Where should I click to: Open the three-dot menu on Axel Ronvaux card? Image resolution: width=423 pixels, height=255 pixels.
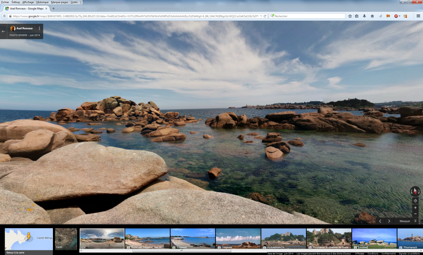coord(39,28)
